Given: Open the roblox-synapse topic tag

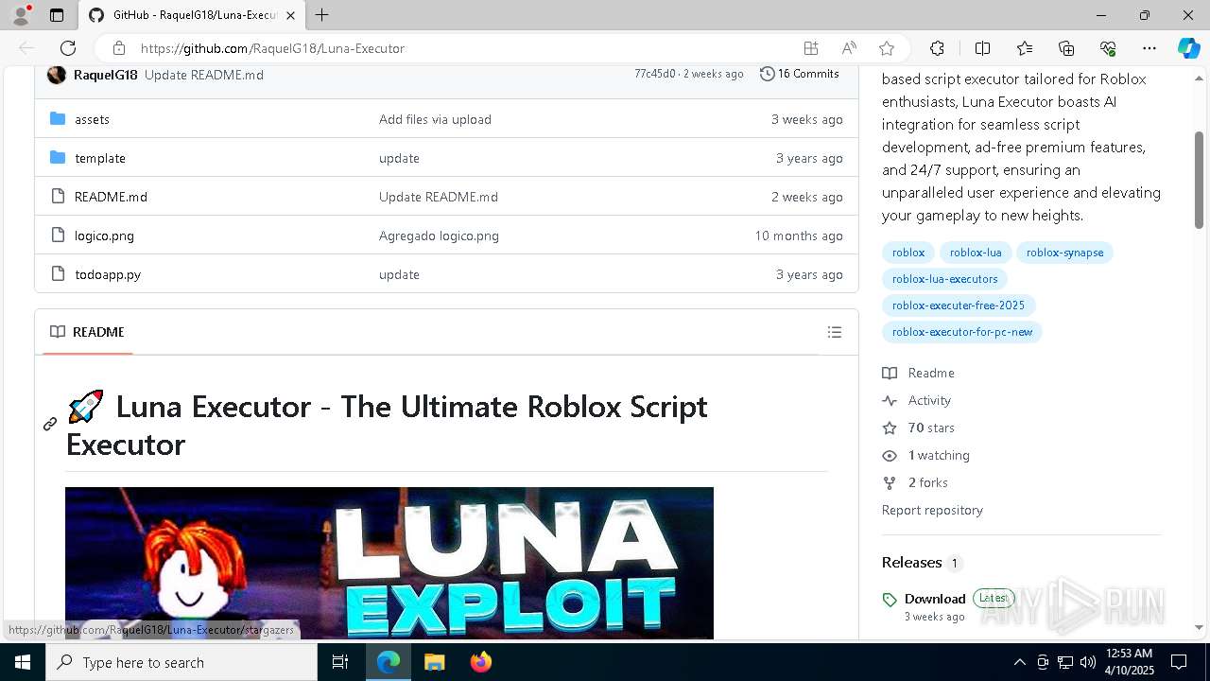Looking at the screenshot, I should 1064,253.
